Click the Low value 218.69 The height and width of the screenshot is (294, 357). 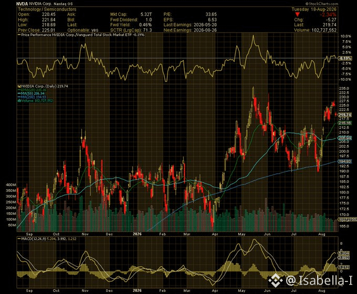pos(48,25)
